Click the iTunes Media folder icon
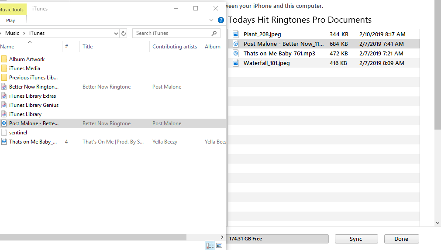The image size is (441, 250). (4, 68)
